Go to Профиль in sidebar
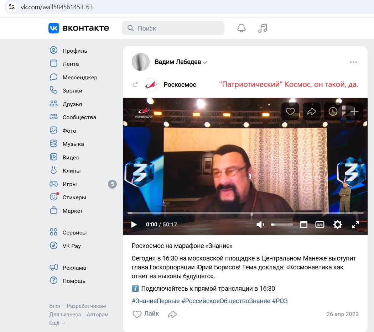The image size is (374, 332). pos(75,51)
